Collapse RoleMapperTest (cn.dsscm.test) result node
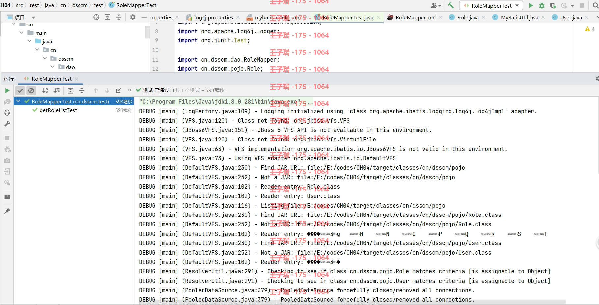599x305 pixels. 18,101
